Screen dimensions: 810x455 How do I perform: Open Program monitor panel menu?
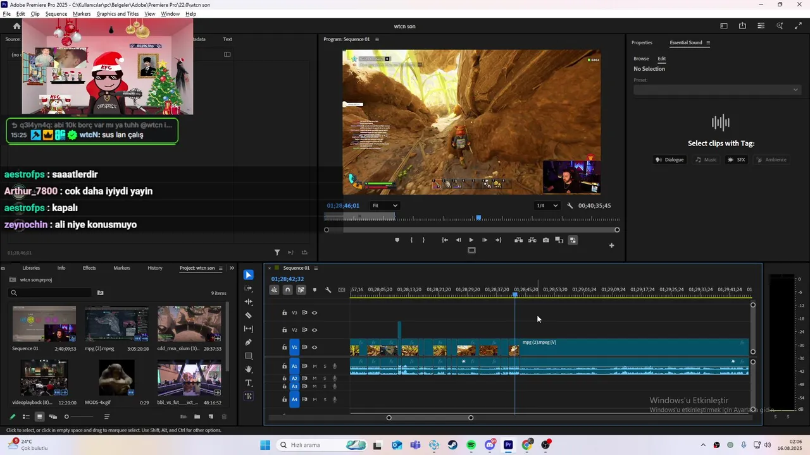pos(377,39)
